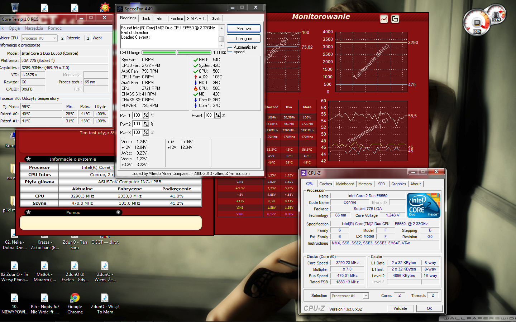Image resolution: width=516 pixels, height=322 pixels.
Task: Enable the Automatic fan speed checkbox
Action: 230,49
